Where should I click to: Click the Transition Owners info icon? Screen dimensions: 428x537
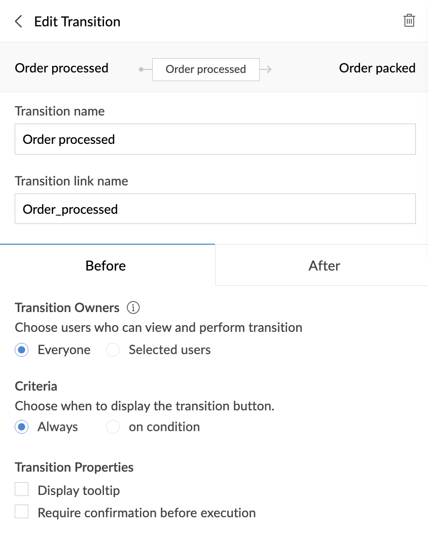[133, 308]
